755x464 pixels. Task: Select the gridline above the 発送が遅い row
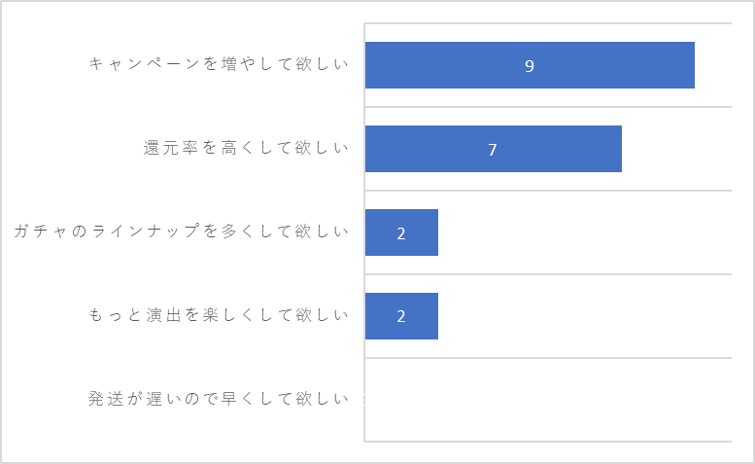click(x=548, y=358)
